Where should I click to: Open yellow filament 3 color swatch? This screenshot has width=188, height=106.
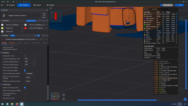click(2, 28)
